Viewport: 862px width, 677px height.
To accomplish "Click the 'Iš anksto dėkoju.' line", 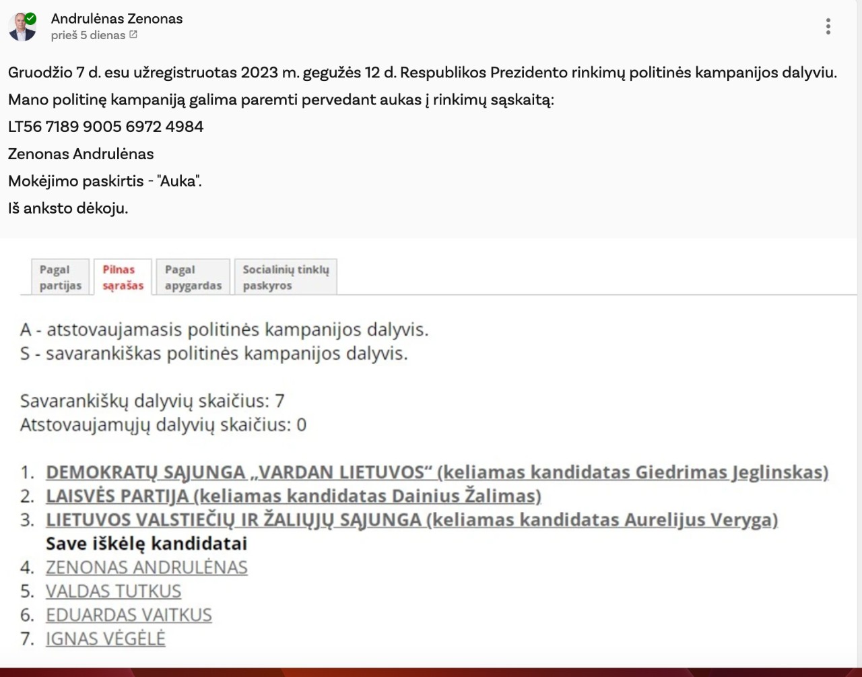I will click(68, 208).
